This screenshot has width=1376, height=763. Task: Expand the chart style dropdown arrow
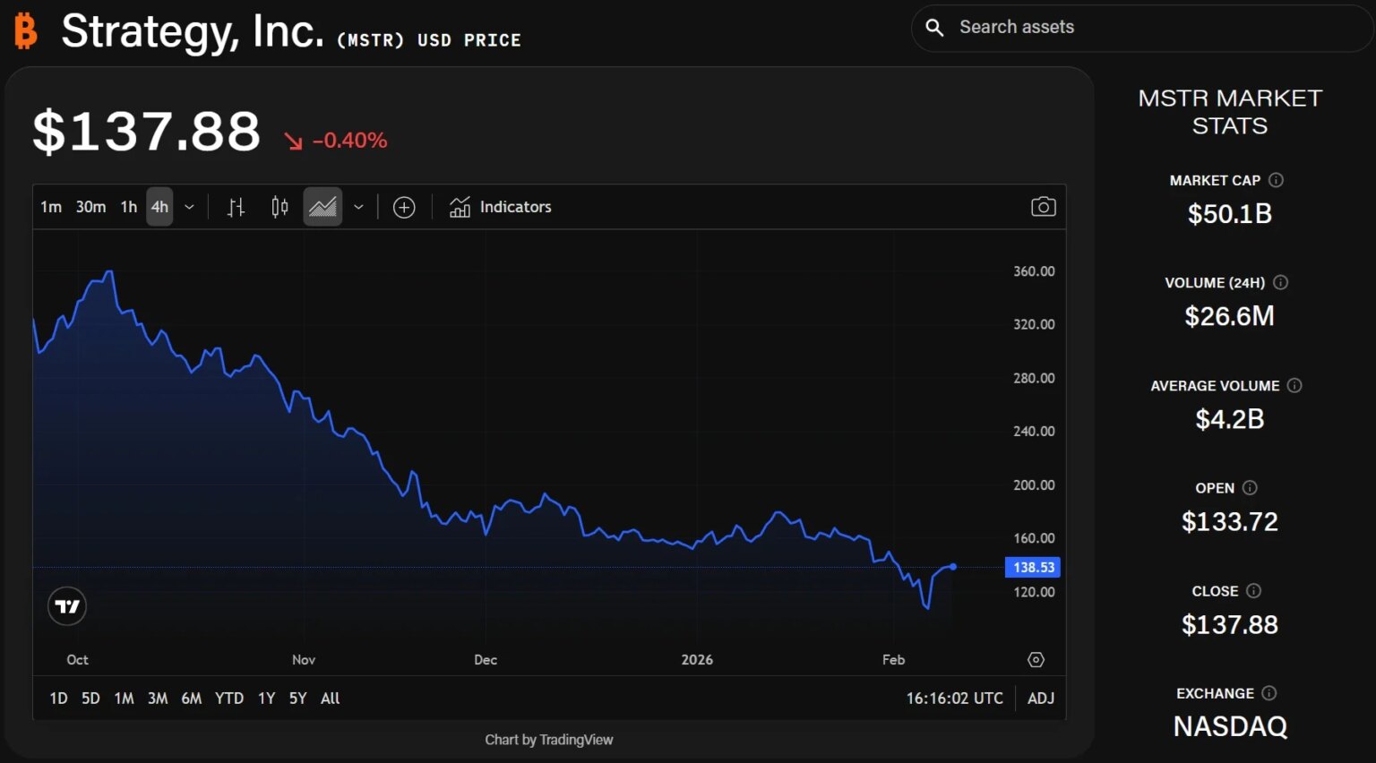[358, 207]
